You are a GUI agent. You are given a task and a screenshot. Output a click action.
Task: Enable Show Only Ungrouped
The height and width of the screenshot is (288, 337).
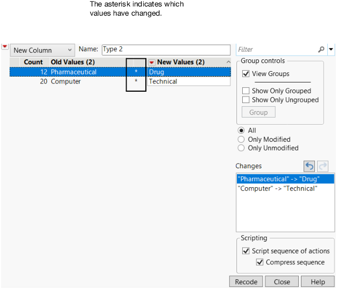pos(246,100)
